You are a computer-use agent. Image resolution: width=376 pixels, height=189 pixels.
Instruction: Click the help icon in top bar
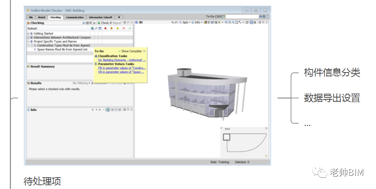(267, 16)
